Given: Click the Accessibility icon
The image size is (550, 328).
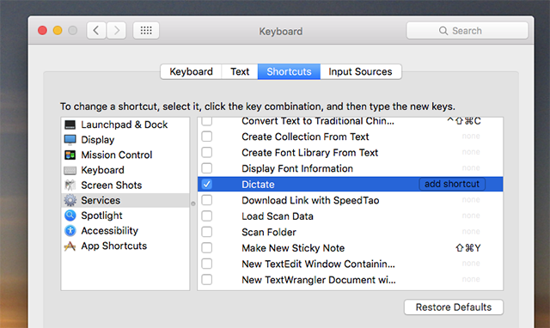Looking at the screenshot, I should 70,230.
